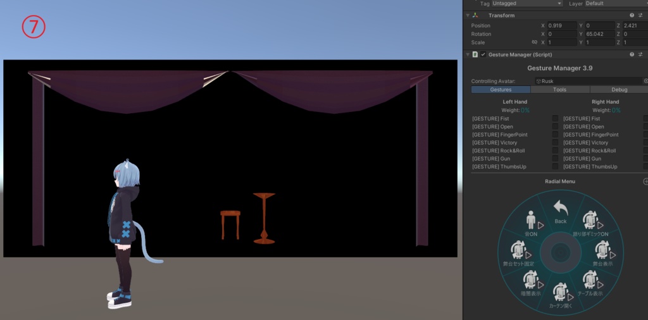Click the Position label in Transform
648x320 pixels.
coord(481,25)
